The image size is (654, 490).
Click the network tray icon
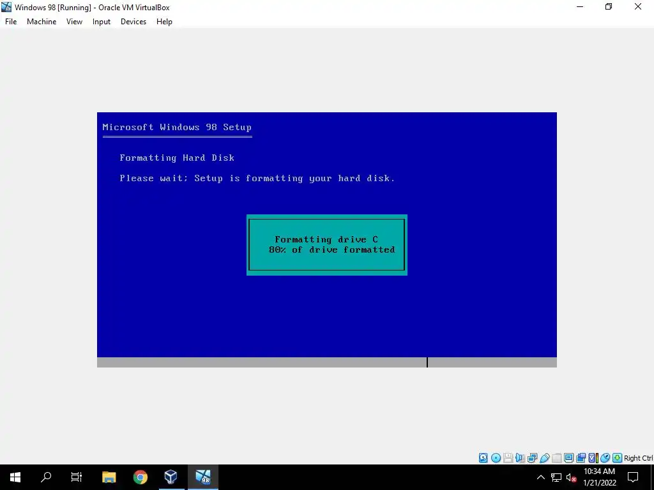point(556,477)
